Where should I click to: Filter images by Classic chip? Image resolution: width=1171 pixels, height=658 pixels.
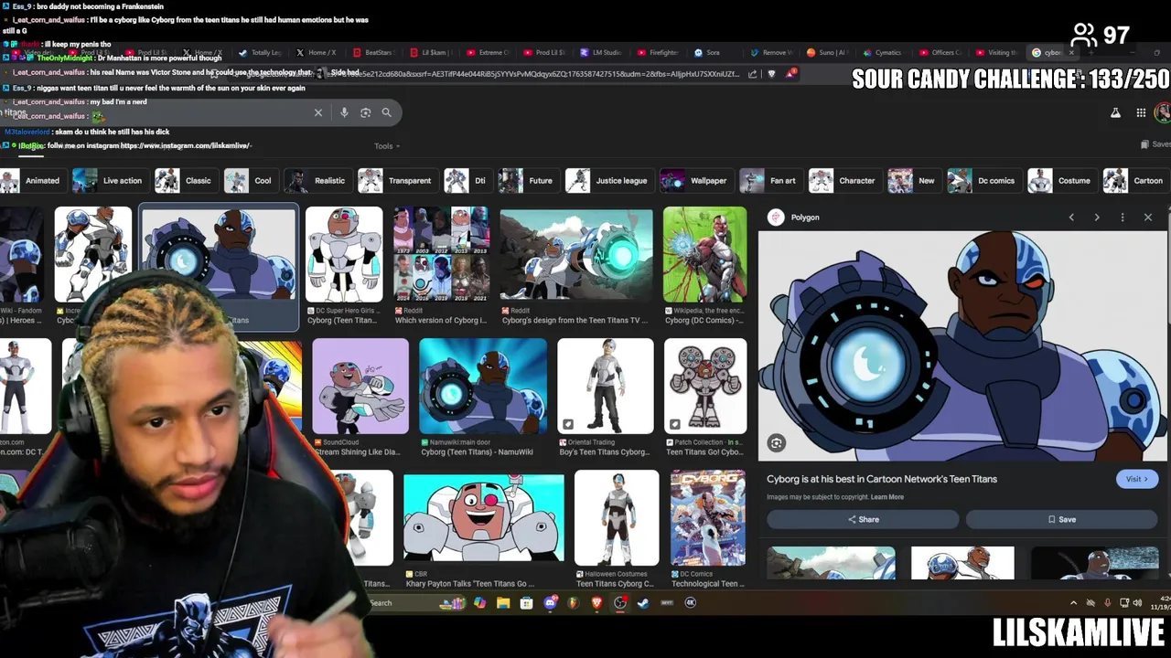185,181
